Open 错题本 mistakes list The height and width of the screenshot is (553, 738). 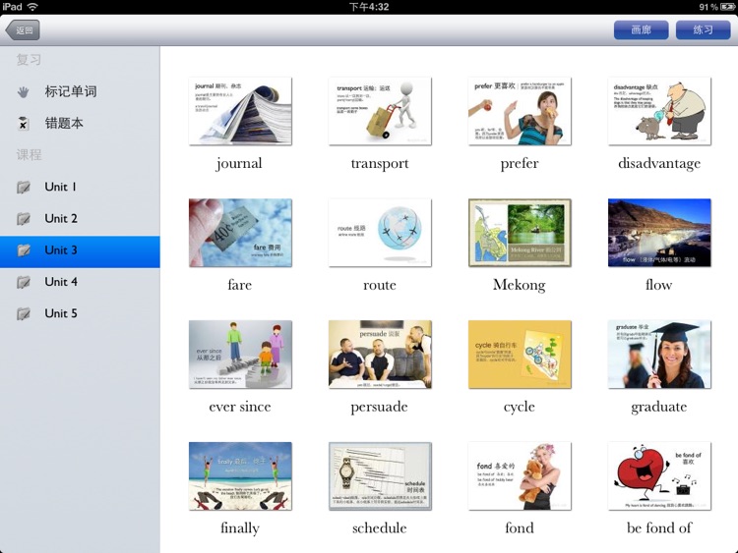click(x=80, y=123)
